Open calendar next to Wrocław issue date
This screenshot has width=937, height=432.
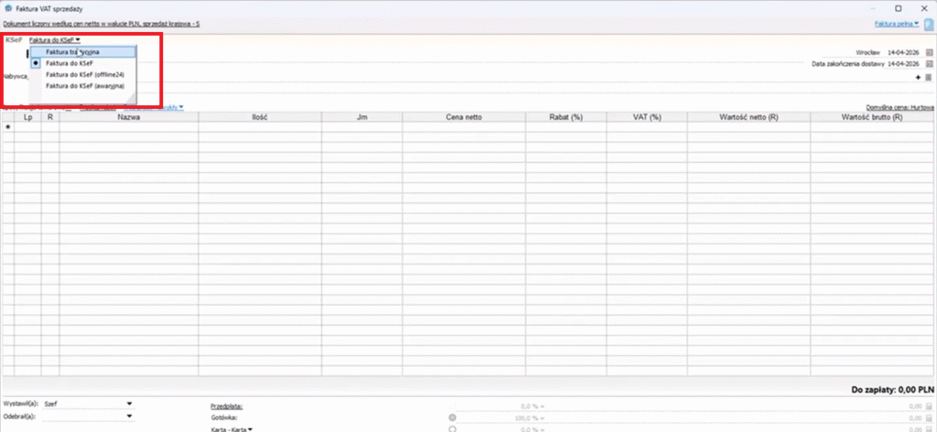click(x=928, y=53)
